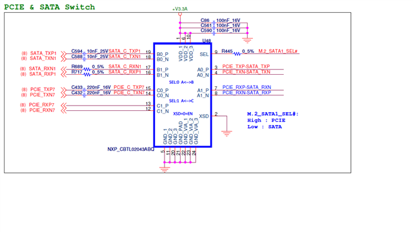Screen dimensions: 413x232
Task: Click the 'Low : SATA' note line
Action: click(x=265, y=127)
